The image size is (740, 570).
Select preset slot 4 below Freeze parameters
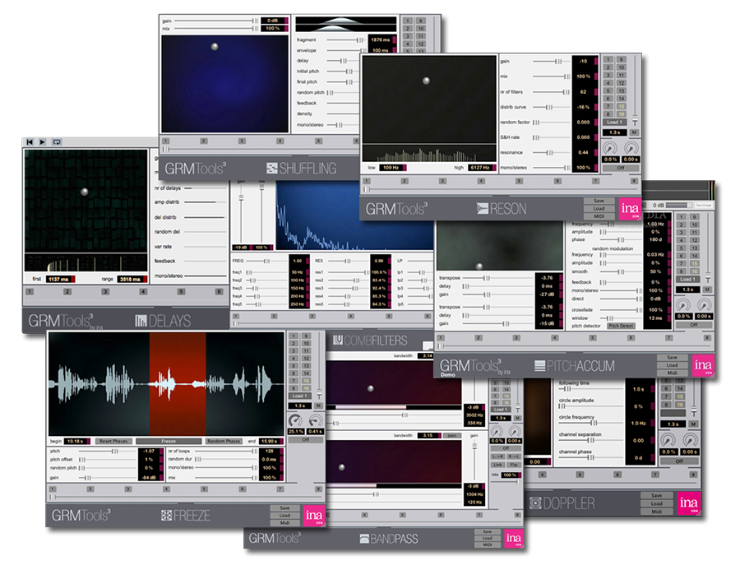coord(168,488)
